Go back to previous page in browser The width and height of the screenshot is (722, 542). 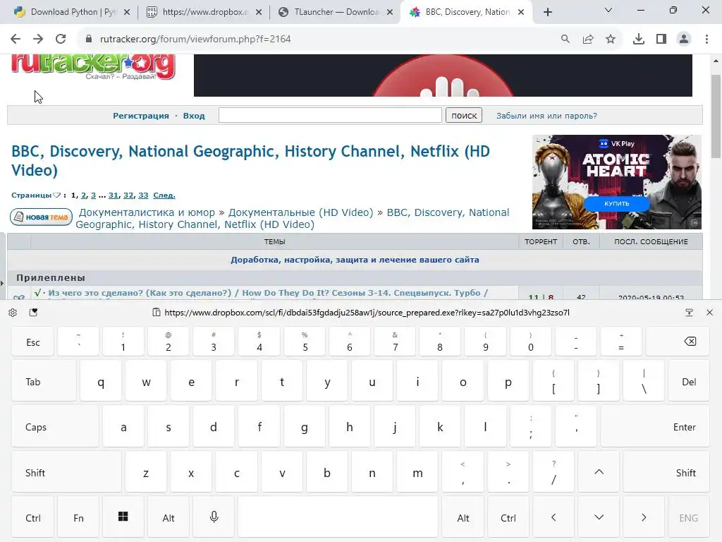point(16,40)
